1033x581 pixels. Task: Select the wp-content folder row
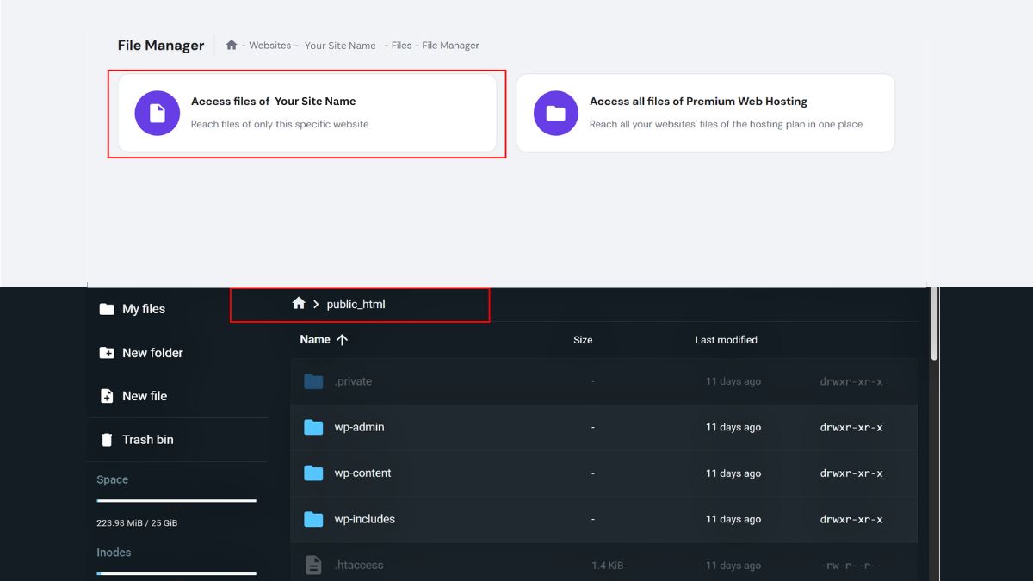516,473
